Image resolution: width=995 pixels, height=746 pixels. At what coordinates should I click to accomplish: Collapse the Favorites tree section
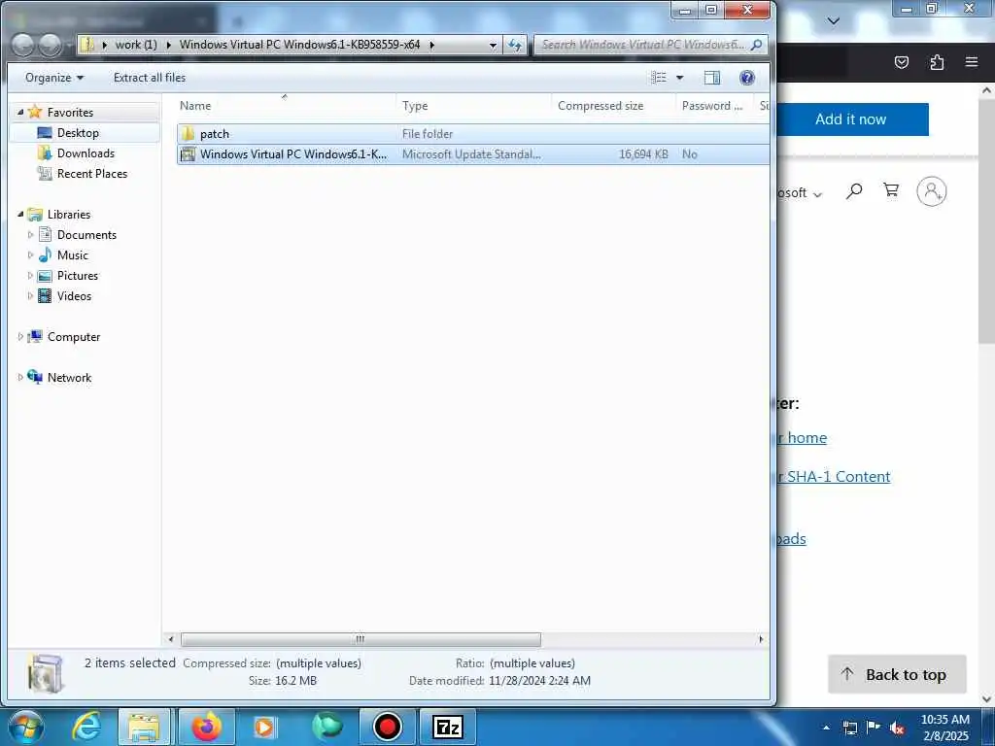pos(20,113)
